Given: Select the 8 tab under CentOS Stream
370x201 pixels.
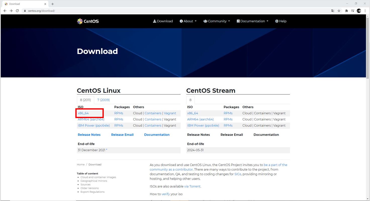Looking at the screenshot, I should [x=190, y=100].
